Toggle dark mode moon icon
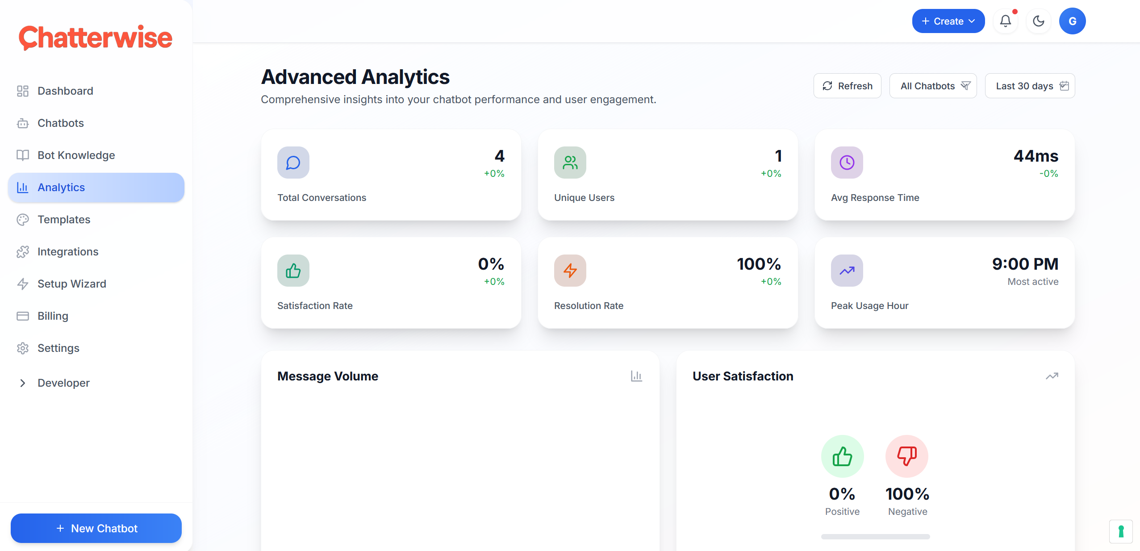Image resolution: width=1140 pixels, height=551 pixels. pos(1039,21)
